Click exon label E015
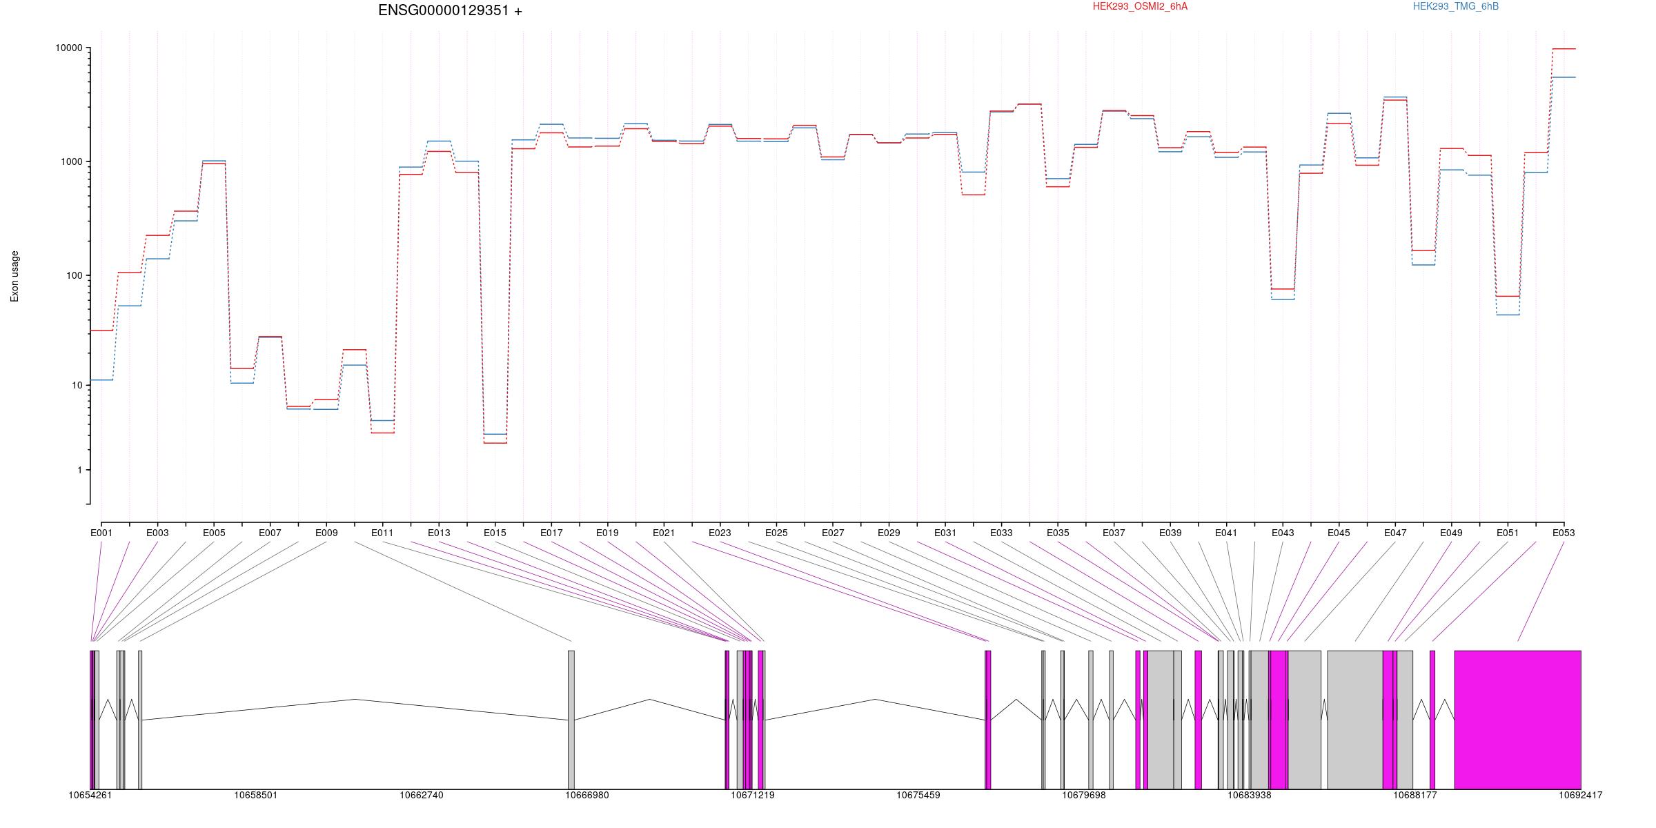 pyautogui.click(x=495, y=533)
